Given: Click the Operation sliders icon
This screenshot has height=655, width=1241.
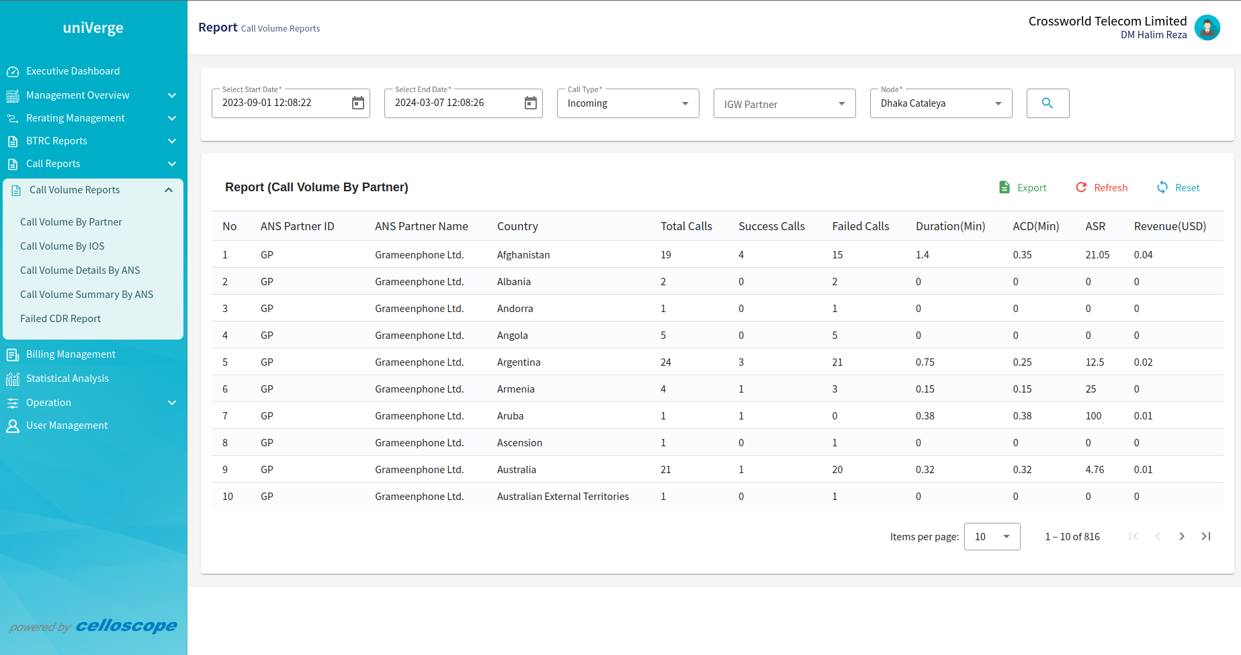Looking at the screenshot, I should tap(13, 403).
